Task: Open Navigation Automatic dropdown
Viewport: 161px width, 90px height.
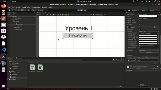Action: (149, 50)
